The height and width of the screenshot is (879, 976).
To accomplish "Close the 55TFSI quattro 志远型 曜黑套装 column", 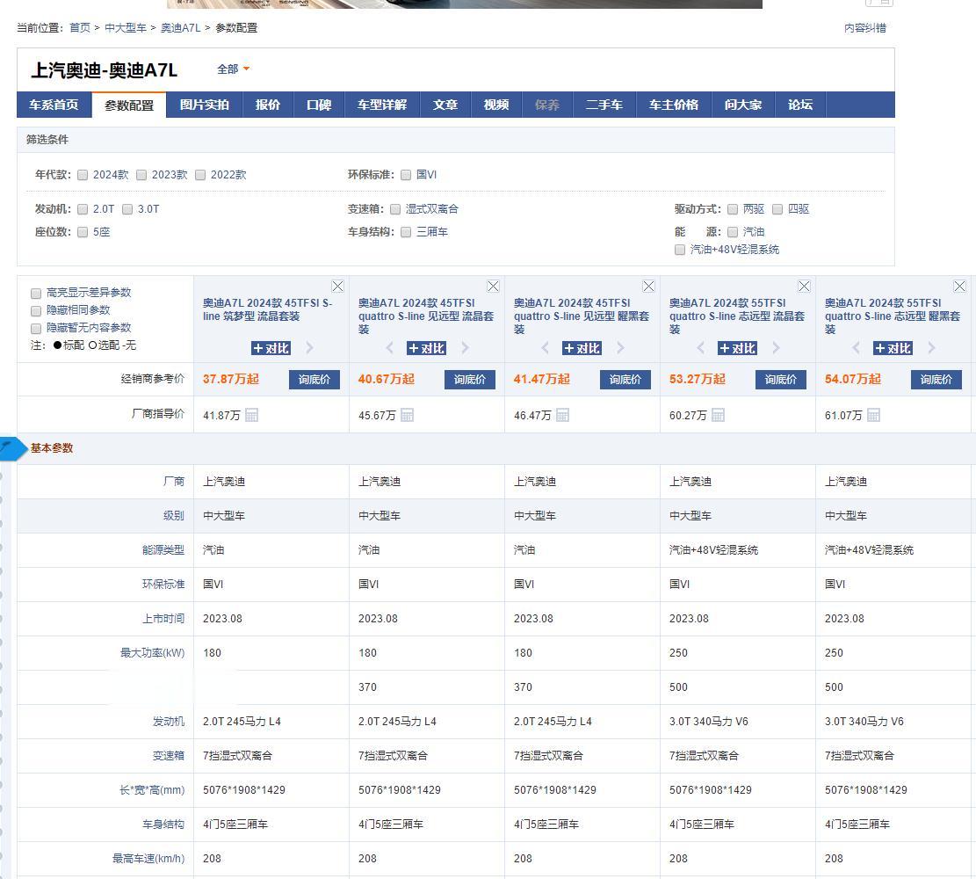I will pyautogui.click(x=959, y=286).
